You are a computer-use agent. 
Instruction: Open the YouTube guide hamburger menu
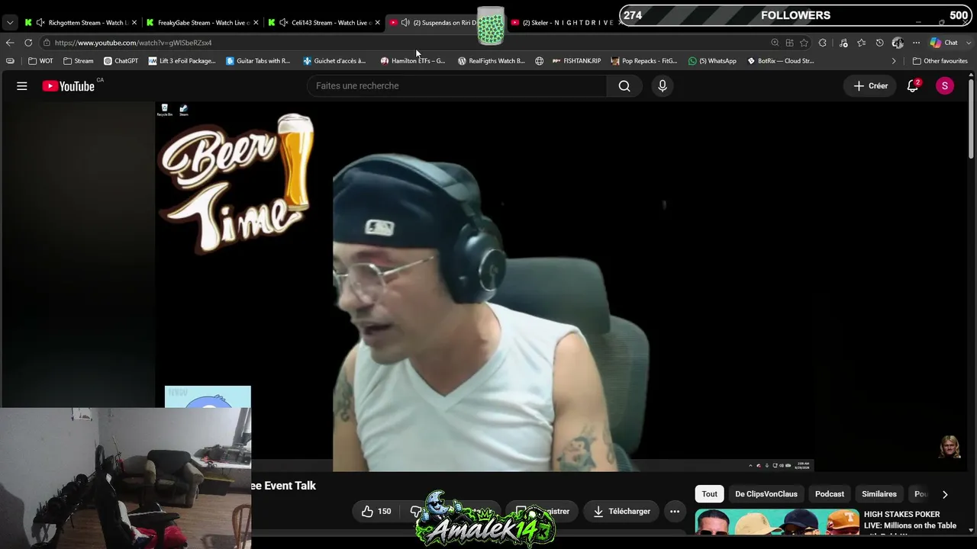click(x=22, y=86)
